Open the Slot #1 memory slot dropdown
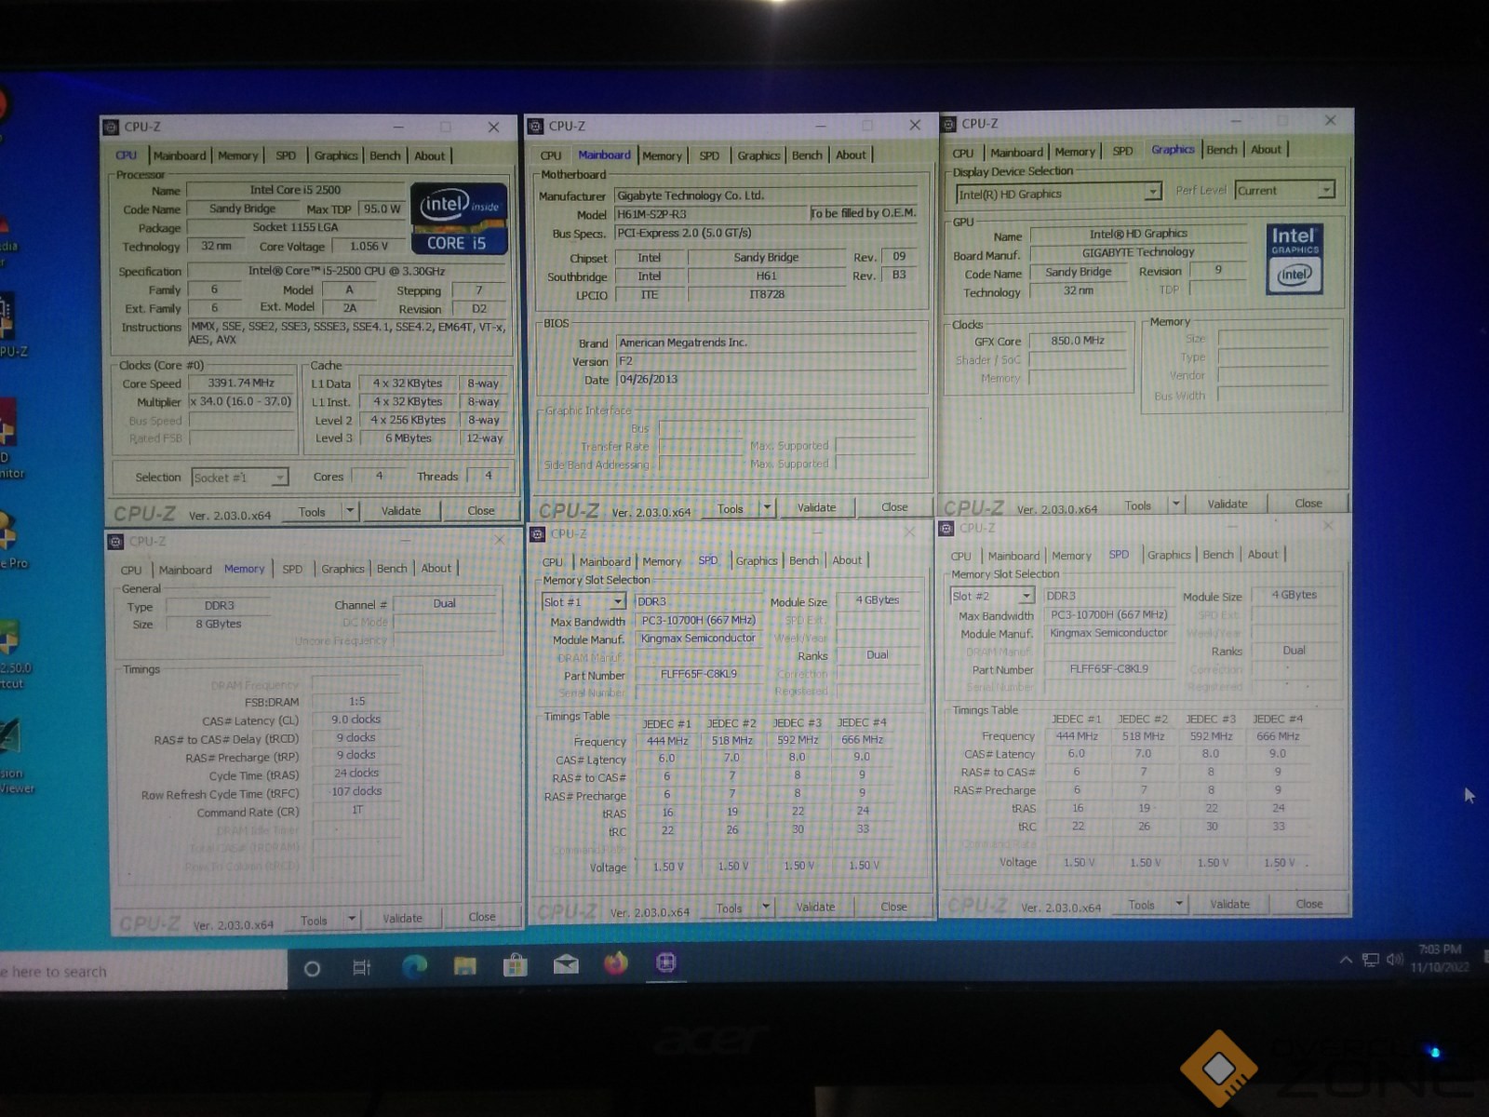Viewport: 1489px width, 1117px height. (x=584, y=602)
